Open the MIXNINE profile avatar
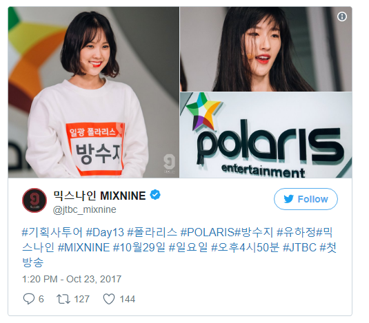This screenshot has width=369, height=323. coord(34,200)
